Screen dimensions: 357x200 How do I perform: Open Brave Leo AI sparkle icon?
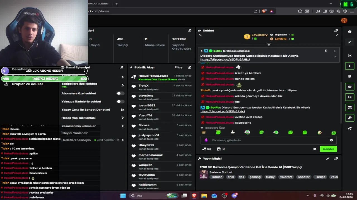338,11
